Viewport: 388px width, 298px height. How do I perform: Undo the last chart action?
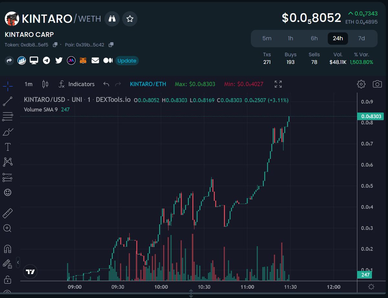click(106, 84)
